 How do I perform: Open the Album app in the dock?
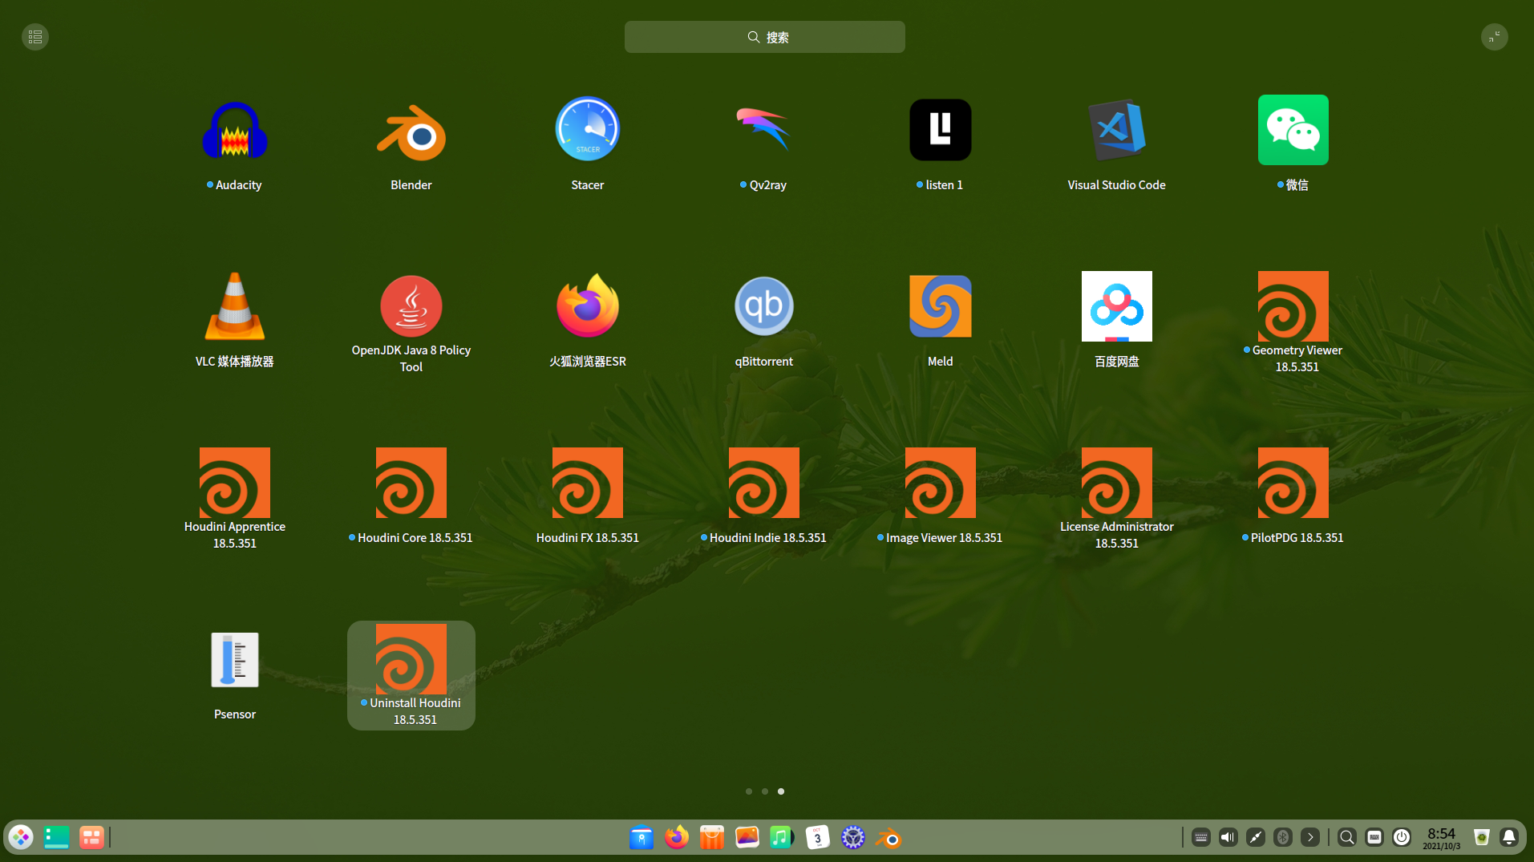tap(747, 838)
